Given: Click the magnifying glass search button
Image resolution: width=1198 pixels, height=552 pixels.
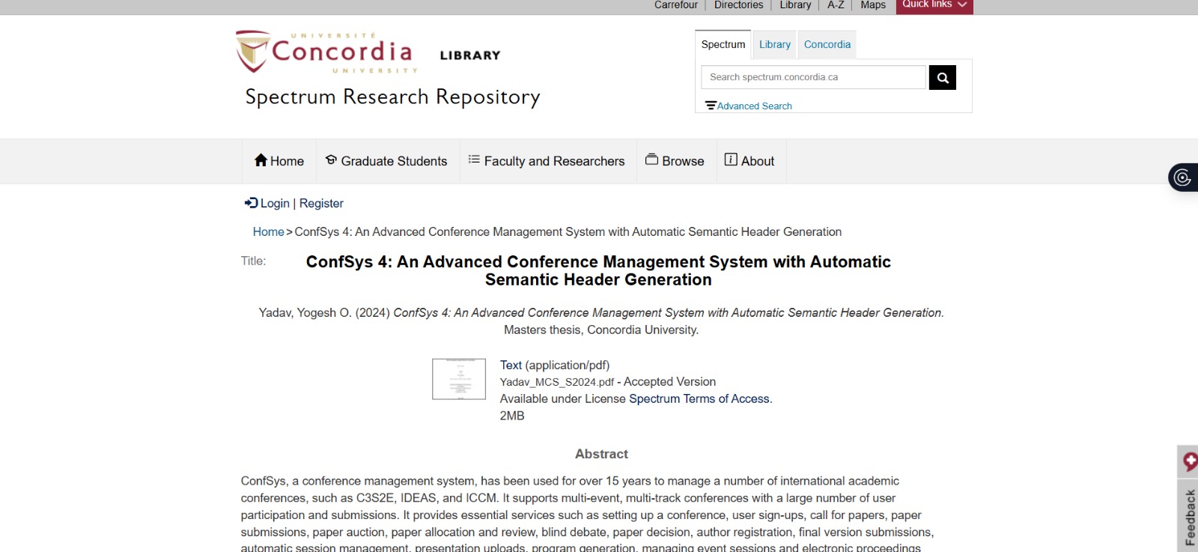Looking at the screenshot, I should click(942, 77).
